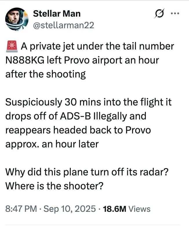This screenshot has width=189, height=229.
Task: Click the Views label
Action: (139, 209)
